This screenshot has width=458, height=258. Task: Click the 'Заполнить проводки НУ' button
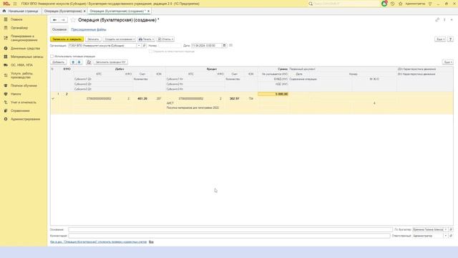click(x=110, y=62)
